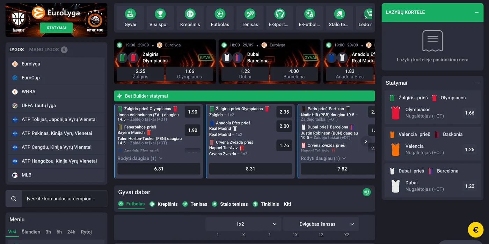The image size is (489, 244).
Task: Open ATP Hangdžou, Kinija Vyrų Vienetai
Action: pos(57,161)
